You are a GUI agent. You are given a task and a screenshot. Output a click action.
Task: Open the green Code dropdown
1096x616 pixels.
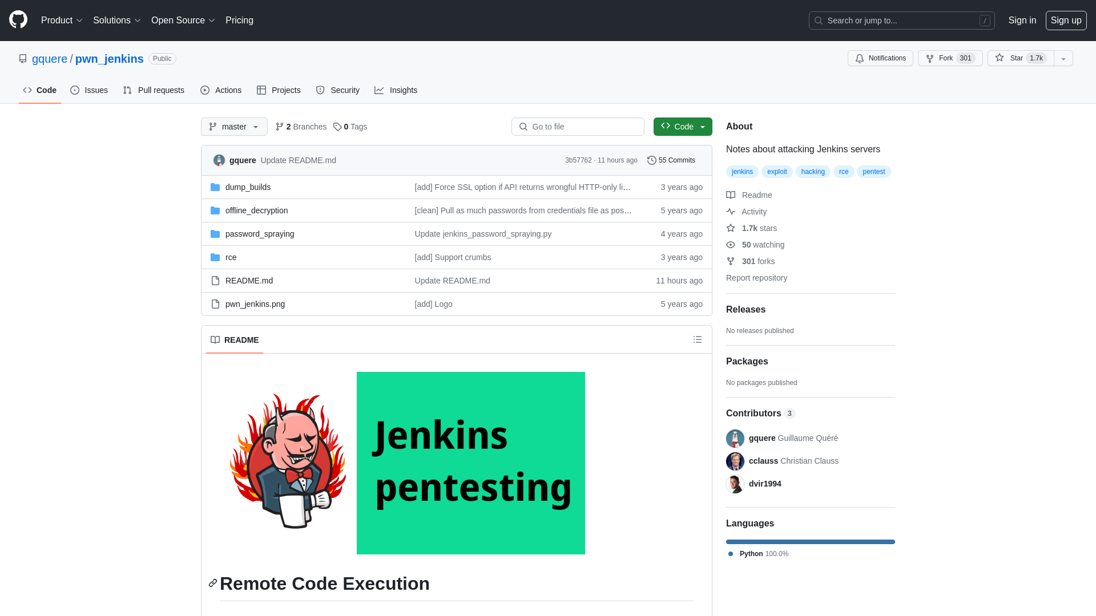(x=683, y=127)
